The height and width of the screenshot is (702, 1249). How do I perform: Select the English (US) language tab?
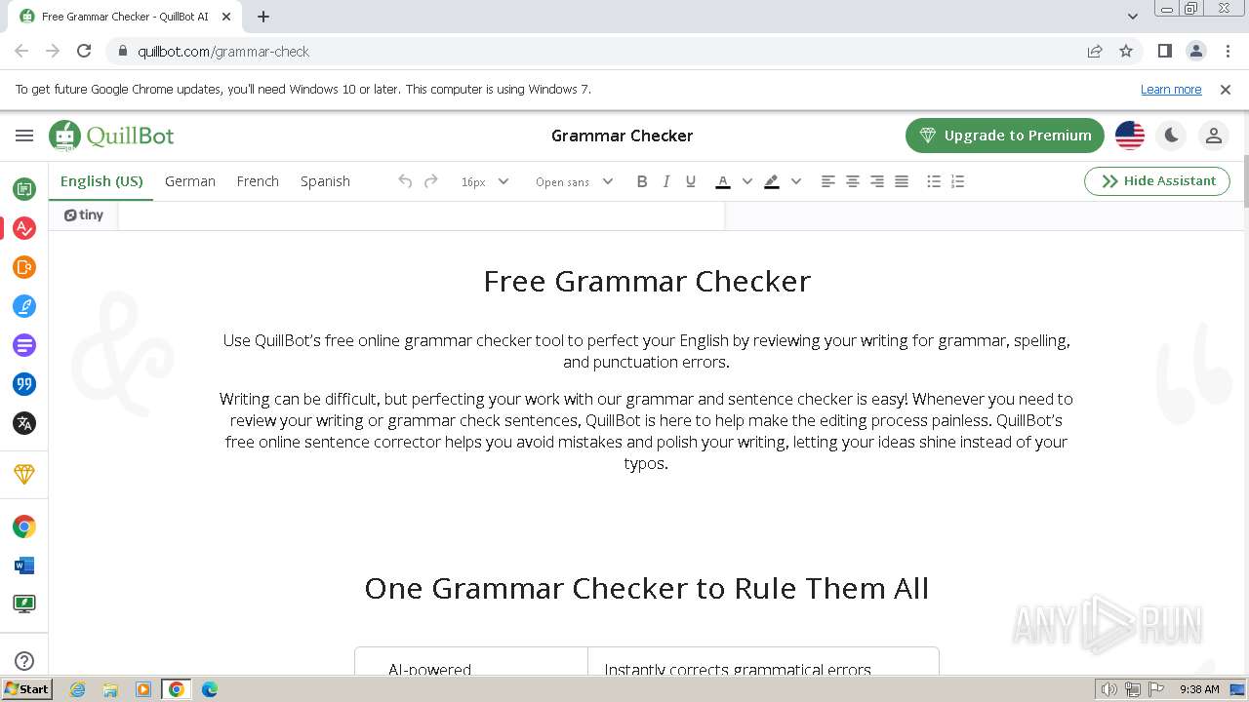(x=101, y=181)
